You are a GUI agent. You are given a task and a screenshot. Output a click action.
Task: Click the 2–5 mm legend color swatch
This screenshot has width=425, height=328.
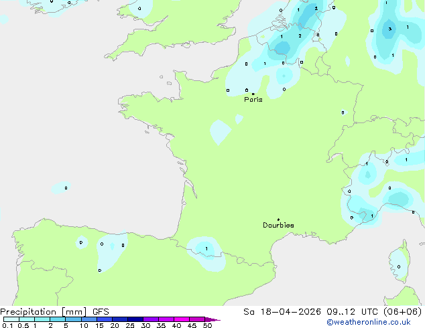coord(58,319)
